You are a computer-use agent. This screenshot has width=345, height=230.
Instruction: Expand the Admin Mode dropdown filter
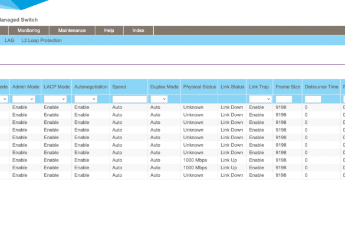click(24, 99)
